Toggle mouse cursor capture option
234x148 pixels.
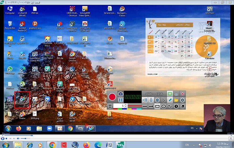[163, 100]
